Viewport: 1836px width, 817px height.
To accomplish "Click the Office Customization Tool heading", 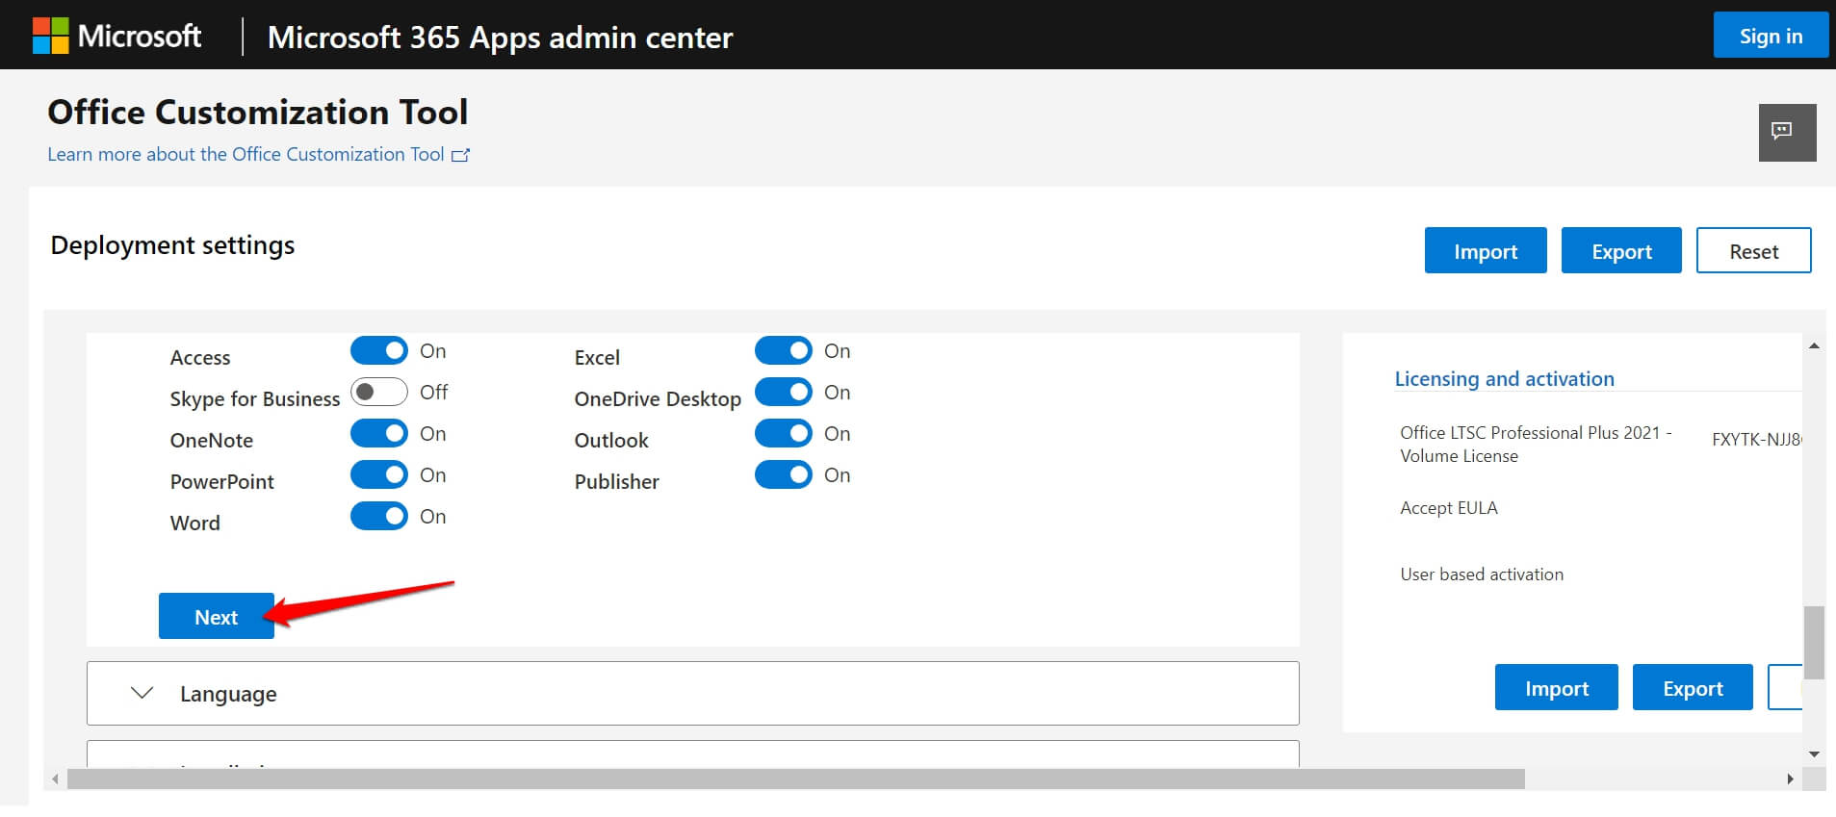I will (257, 112).
